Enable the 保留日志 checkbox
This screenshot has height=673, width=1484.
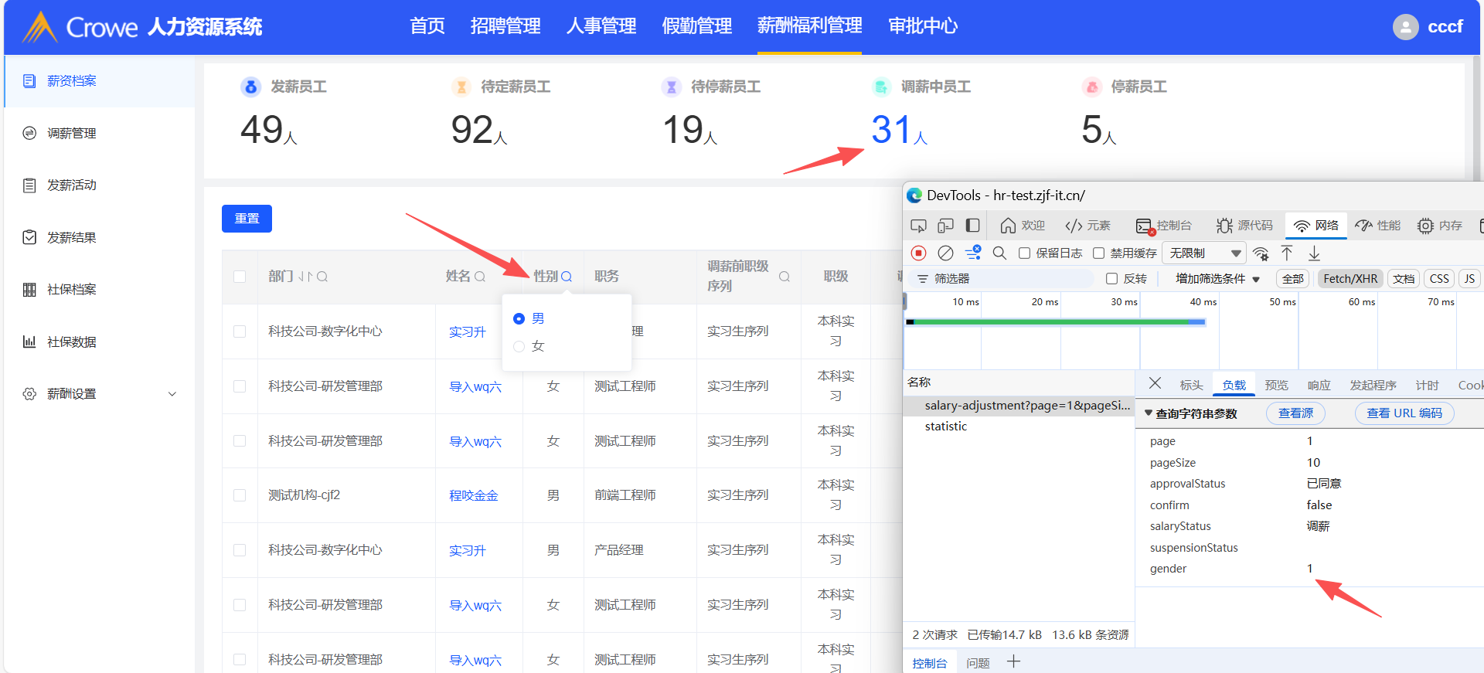tap(1024, 253)
